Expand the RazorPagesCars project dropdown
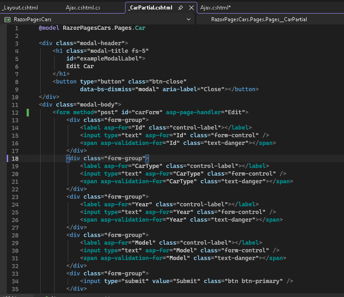 (x=188, y=19)
